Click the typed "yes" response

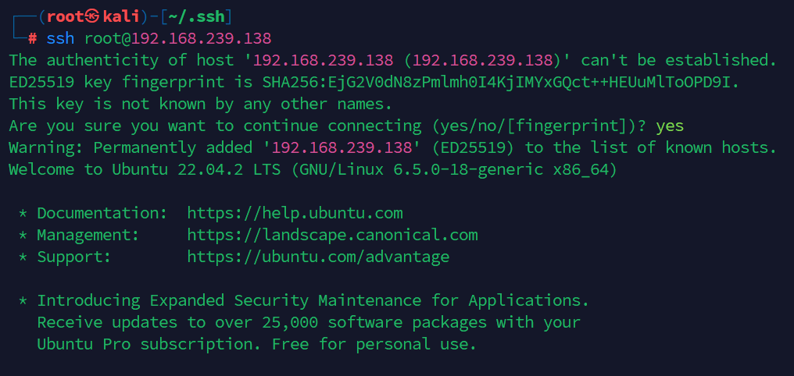point(671,126)
